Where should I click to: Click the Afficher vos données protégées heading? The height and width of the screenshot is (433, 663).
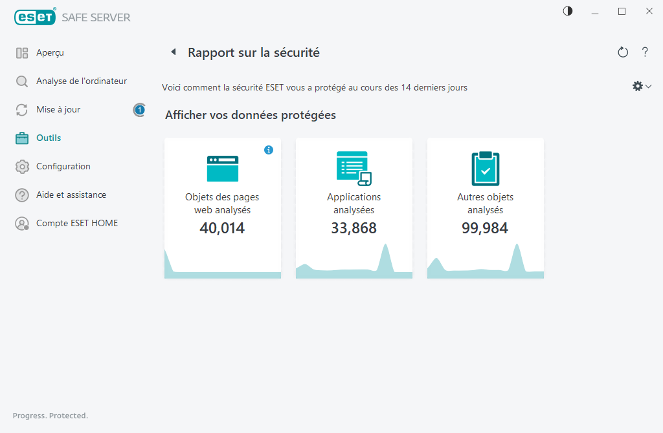click(x=251, y=115)
